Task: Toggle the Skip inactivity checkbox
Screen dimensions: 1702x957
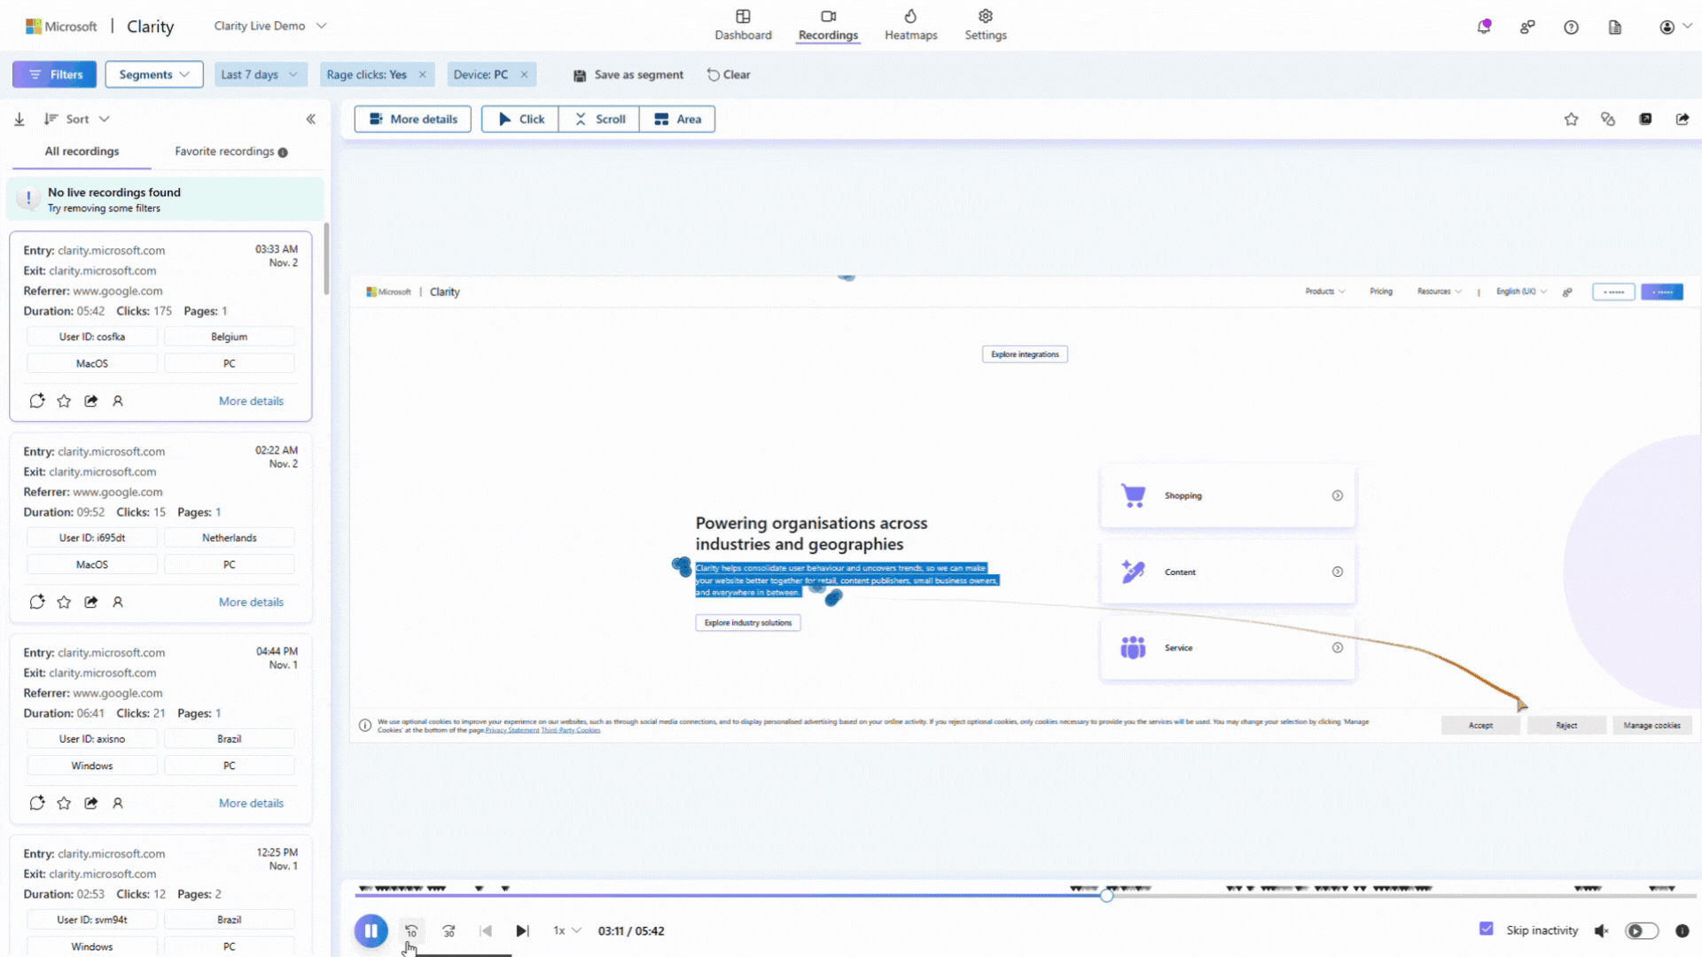Action: 1487,929
